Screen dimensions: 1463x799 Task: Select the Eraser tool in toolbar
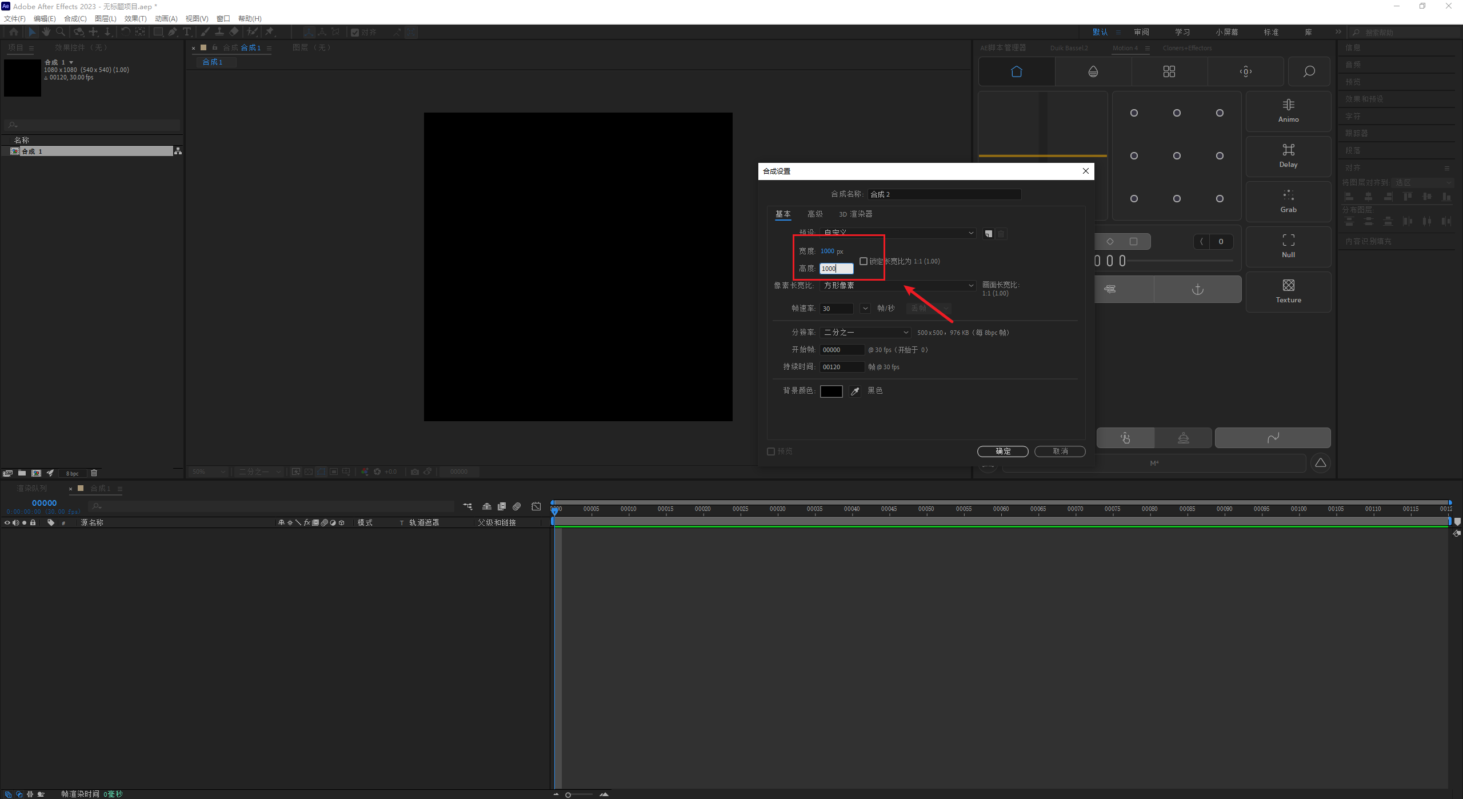234,32
